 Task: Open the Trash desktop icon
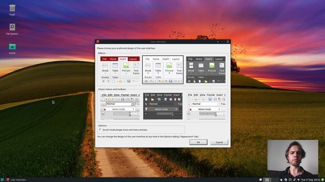tap(12, 10)
